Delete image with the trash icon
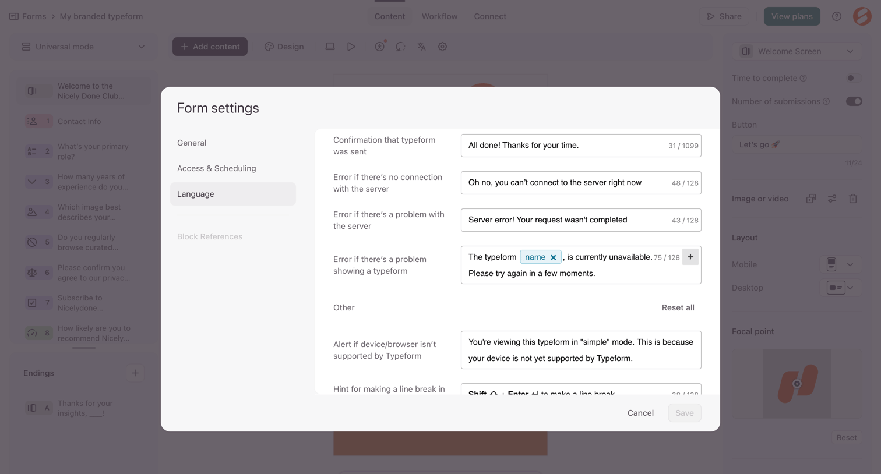 [853, 199]
